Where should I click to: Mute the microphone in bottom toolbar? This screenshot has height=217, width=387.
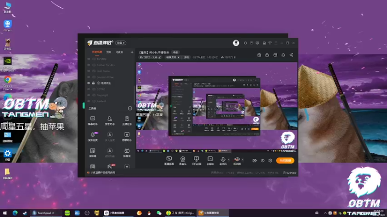[223, 161]
